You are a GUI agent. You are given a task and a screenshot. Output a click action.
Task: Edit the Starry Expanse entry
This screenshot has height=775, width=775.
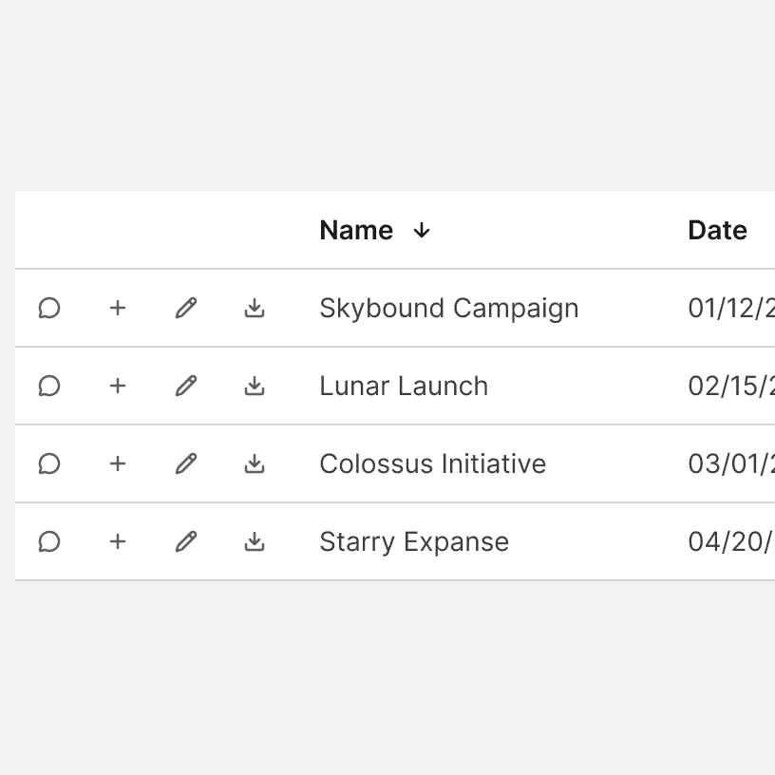pyautogui.click(x=186, y=541)
